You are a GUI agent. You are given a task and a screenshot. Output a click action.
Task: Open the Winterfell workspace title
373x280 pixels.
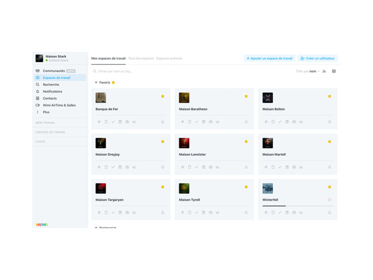click(x=270, y=200)
